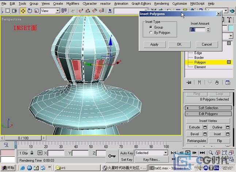Click the Make Unique modifier stack icon
Viewport: 236px width, 172px height.
[x=210, y=82]
